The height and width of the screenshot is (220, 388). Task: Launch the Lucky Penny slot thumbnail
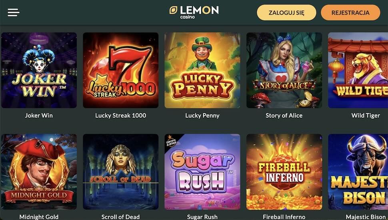[202, 70]
